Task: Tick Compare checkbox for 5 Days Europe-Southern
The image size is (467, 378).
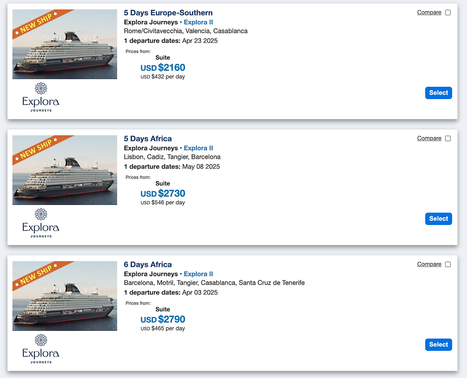Action: click(x=448, y=13)
